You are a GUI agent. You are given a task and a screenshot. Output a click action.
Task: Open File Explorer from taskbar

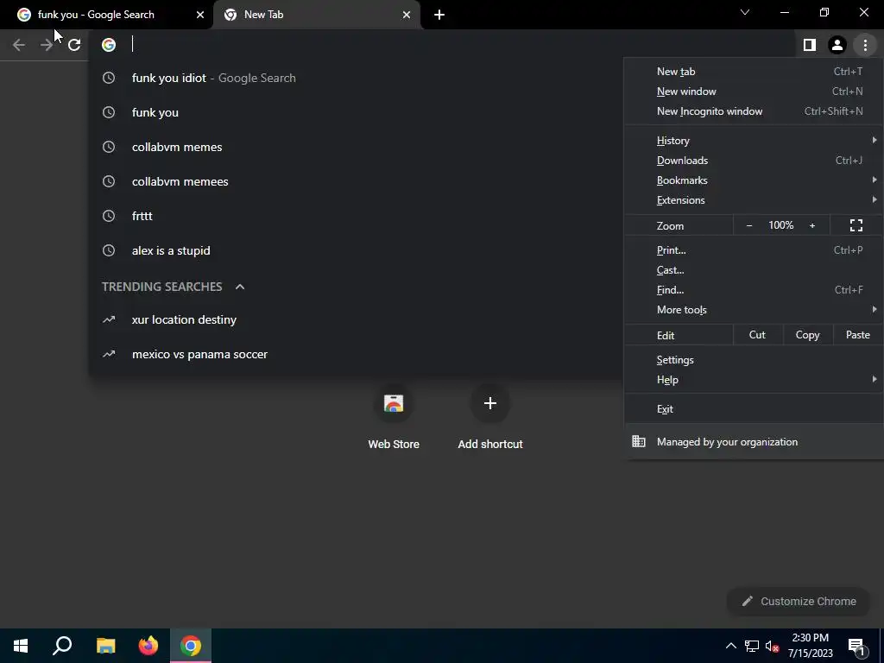pos(105,646)
